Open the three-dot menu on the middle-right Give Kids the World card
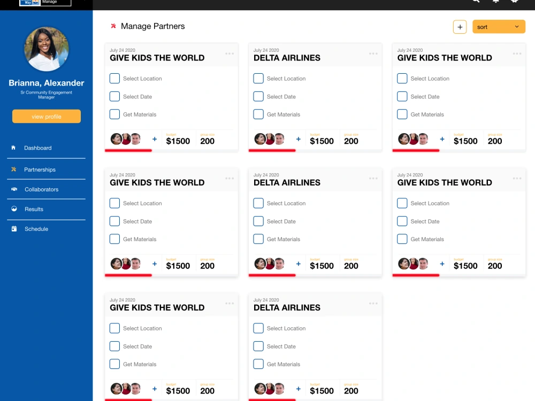The height and width of the screenshot is (401, 535). (x=517, y=179)
